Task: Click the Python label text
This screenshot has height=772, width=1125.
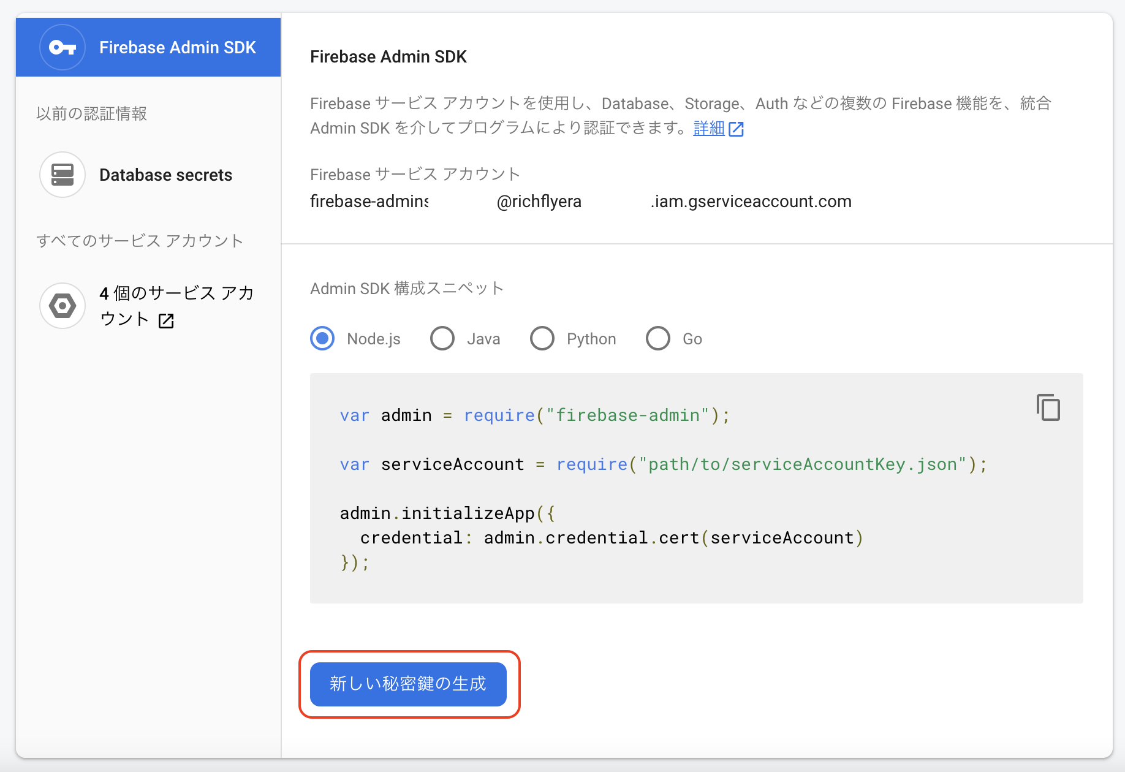Action: point(591,339)
